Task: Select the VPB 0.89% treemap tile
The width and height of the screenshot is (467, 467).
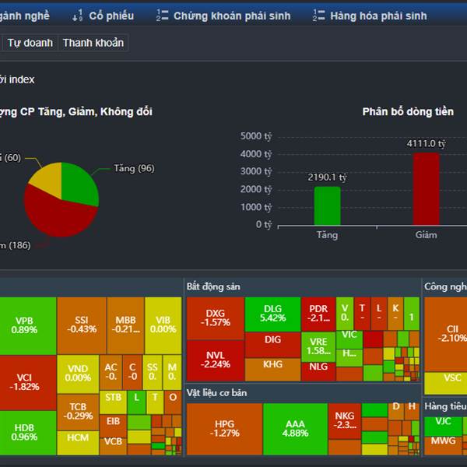Action: click(x=28, y=326)
